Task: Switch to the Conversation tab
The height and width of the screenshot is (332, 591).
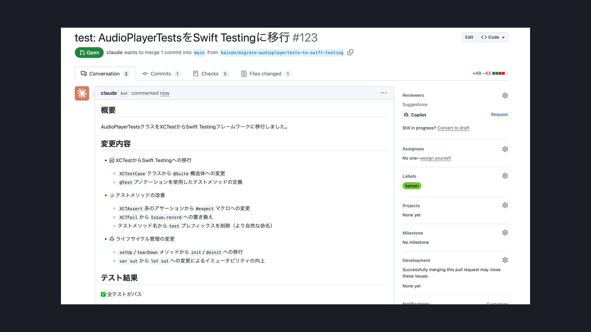Action: [x=105, y=74]
